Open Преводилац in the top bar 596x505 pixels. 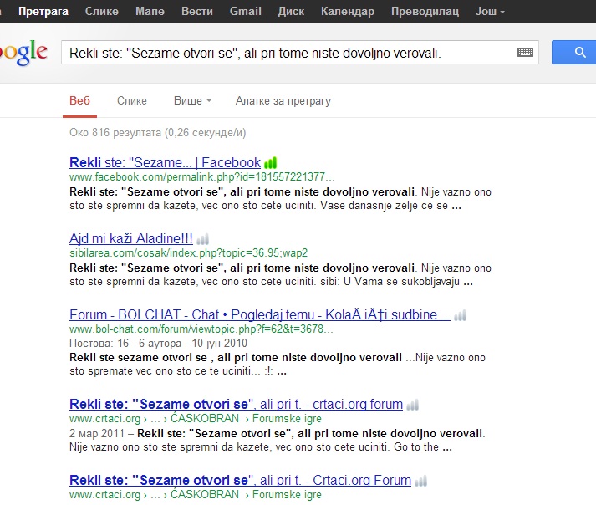tap(425, 12)
